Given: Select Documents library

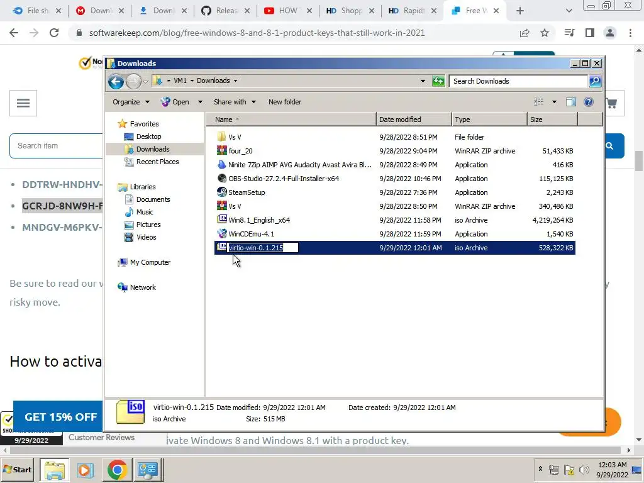Looking at the screenshot, I should pyautogui.click(x=153, y=199).
